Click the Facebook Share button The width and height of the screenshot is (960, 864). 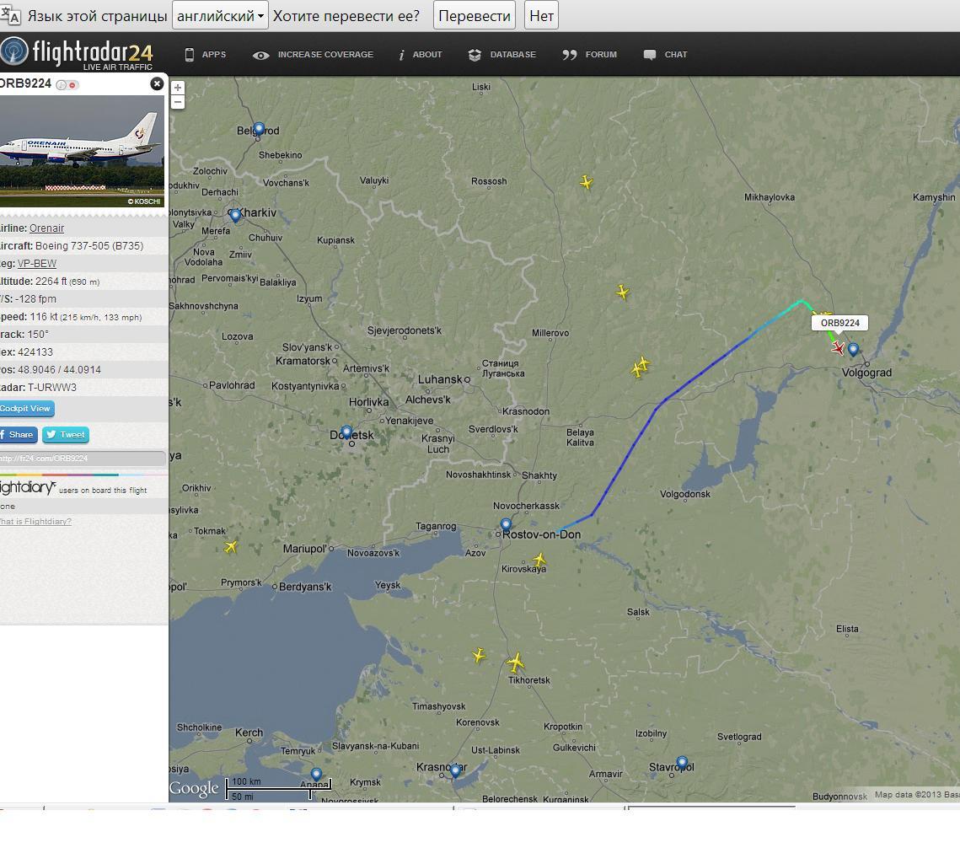point(18,435)
